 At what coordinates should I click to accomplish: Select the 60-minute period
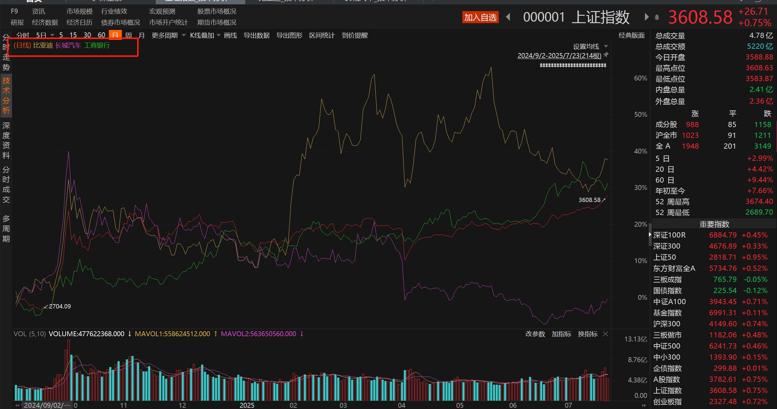coord(101,35)
